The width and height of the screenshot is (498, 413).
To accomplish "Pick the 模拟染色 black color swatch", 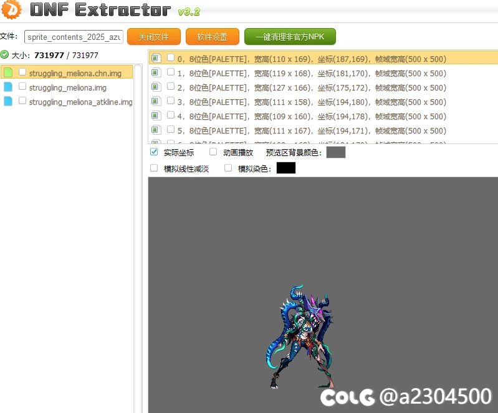I will pyautogui.click(x=286, y=168).
